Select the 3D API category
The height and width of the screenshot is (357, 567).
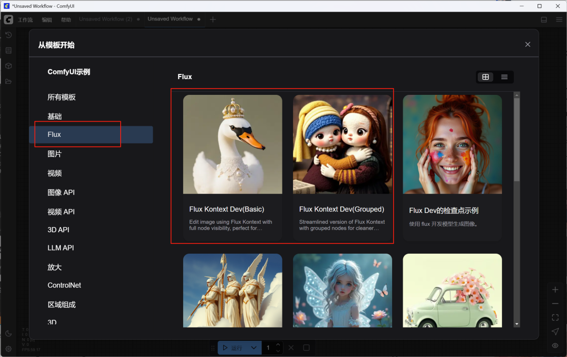point(91,230)
